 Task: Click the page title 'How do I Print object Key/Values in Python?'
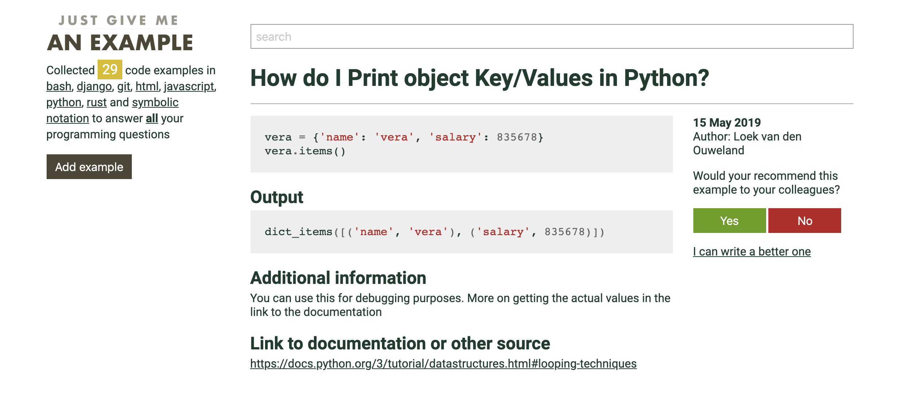480,78
